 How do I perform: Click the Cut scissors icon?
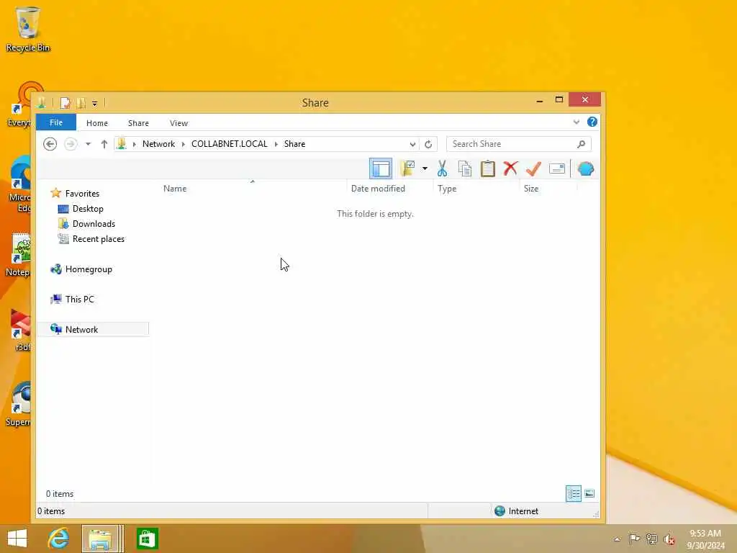tap(442, 168)
